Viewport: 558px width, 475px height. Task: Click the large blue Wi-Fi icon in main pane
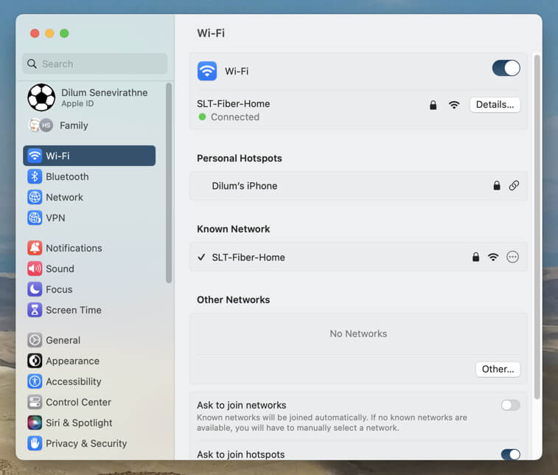tap(207, 72)
